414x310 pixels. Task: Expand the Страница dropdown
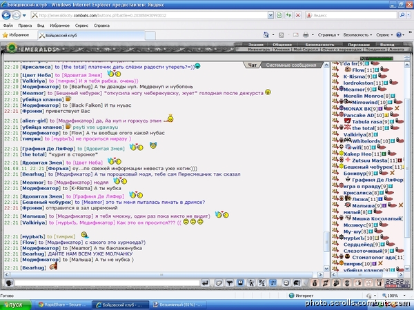coord(328,35)
